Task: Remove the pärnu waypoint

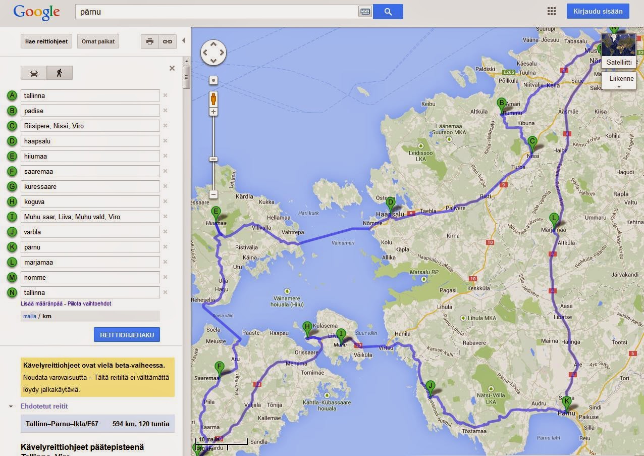Action: pos(165,247)
